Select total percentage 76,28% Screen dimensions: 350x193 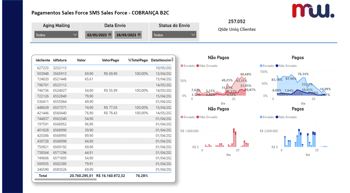coord(142,176)
